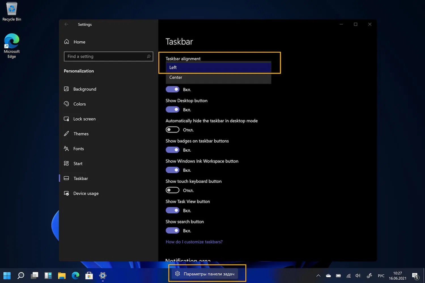The image size is (425, 283).
Task: Expand hidden system tray icons chevron
Action: click(x=318, y=276)
